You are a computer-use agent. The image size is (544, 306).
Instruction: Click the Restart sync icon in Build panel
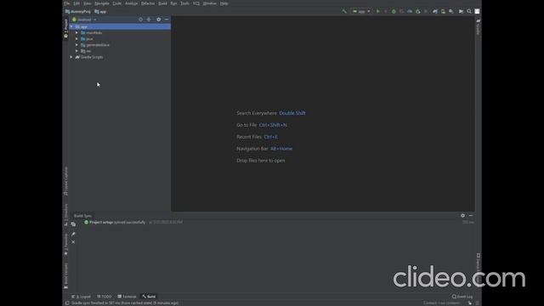[73, 224]
